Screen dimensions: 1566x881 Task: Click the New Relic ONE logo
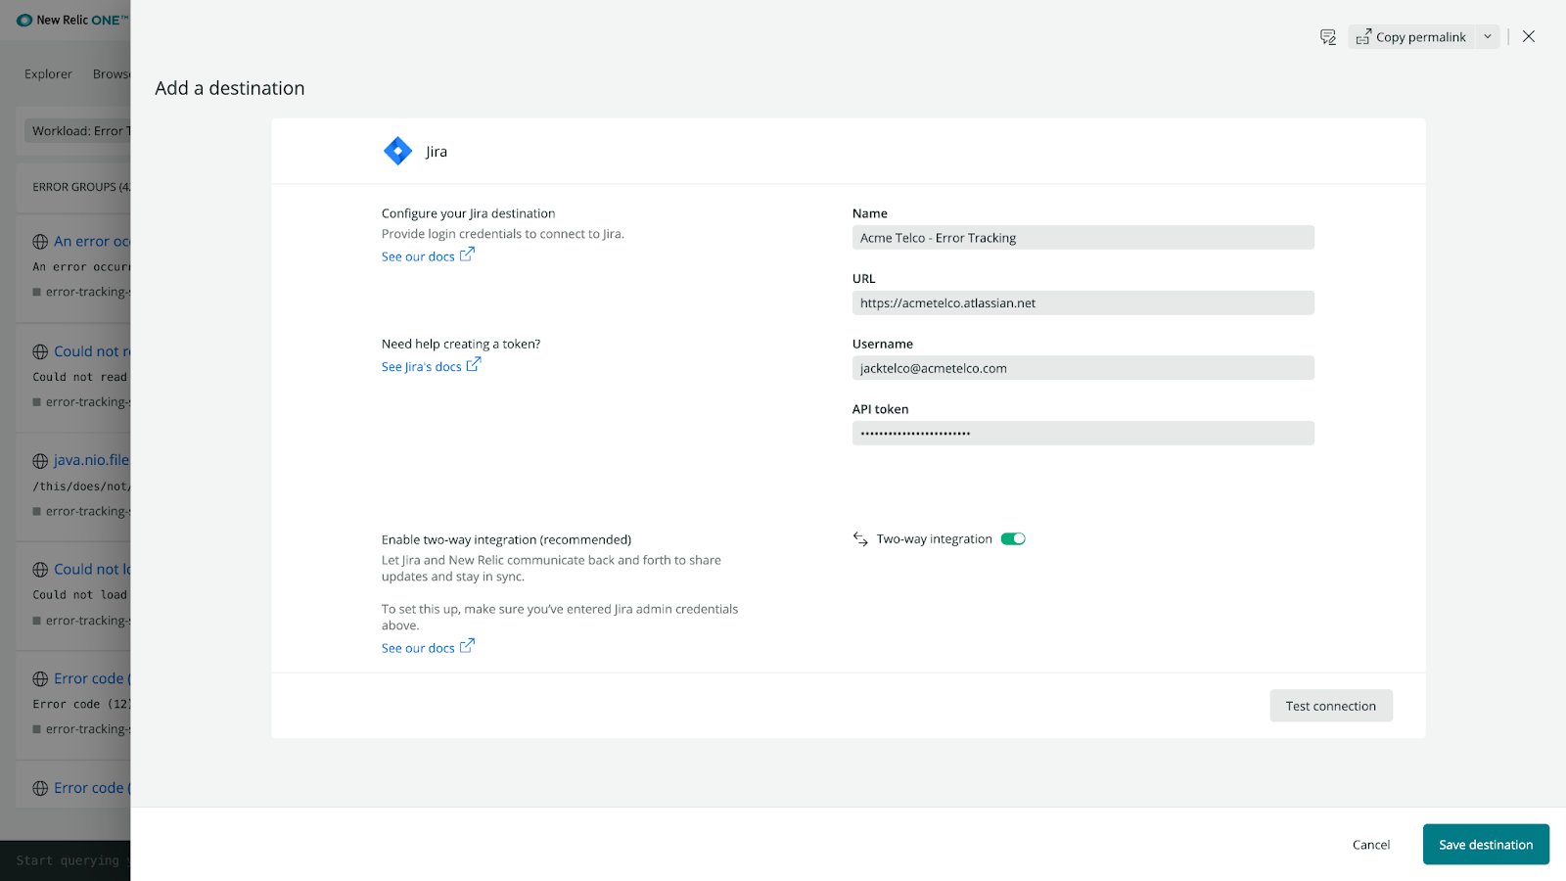[69, 20]
